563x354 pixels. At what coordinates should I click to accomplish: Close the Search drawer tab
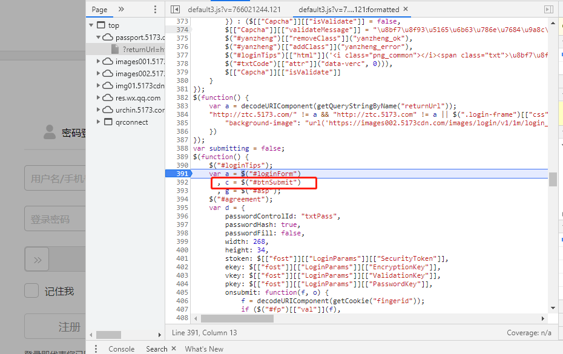pyautogui.click(x=174, y=349)
